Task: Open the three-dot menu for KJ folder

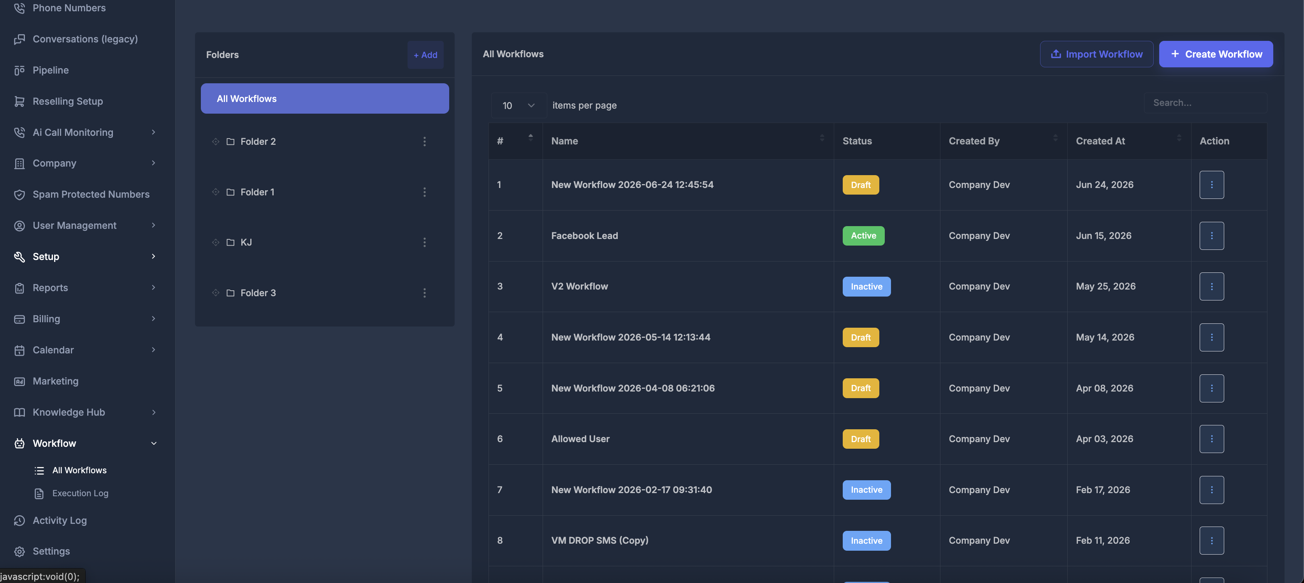Action: (x=424, y=242)
